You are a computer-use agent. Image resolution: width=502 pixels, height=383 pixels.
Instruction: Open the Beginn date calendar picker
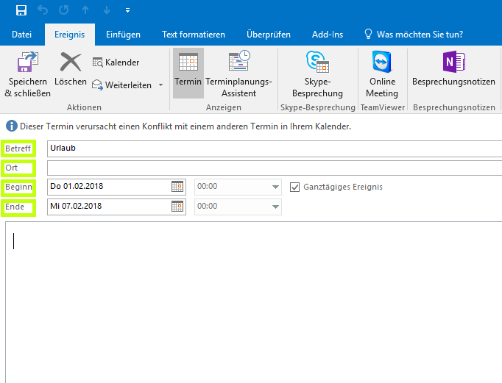click(x=177, y=187)
